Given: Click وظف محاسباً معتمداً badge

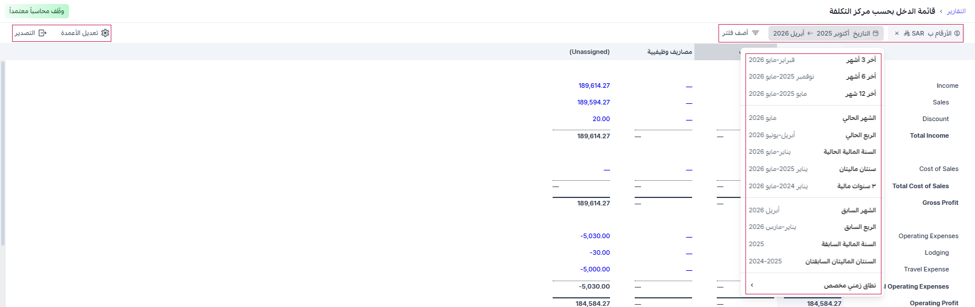Looking at the screenshot, I should point(37,11).
